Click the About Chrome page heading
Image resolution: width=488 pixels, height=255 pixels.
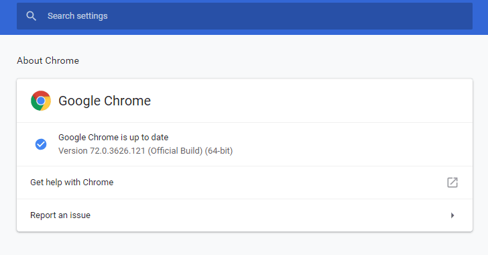[x=48, y=60]
